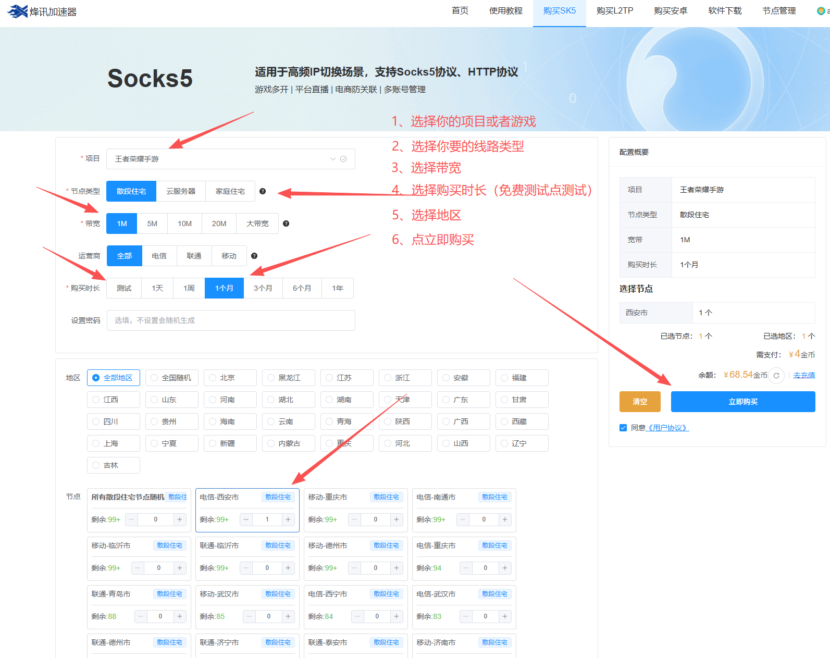Select the 全国随机 region radio
830x658 pixels.
click(171, 378)
